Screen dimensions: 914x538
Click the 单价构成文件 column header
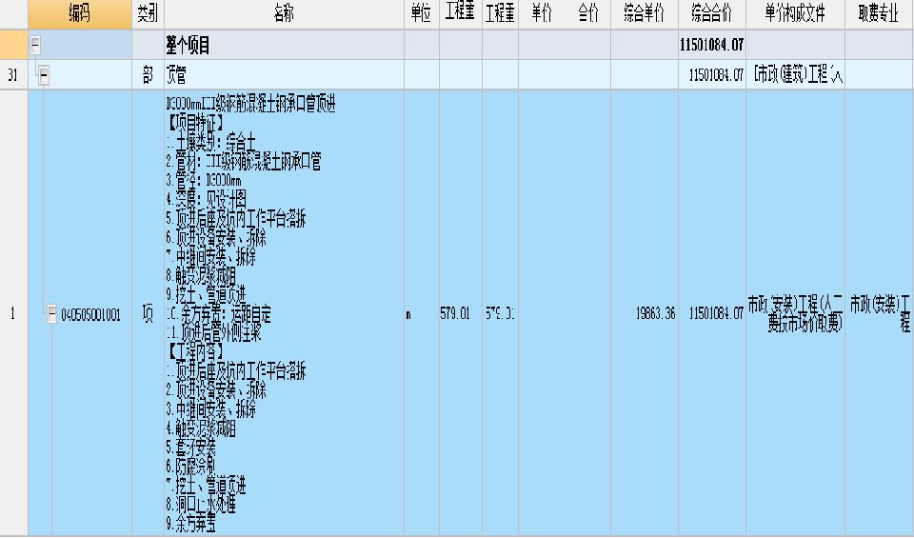795,14
